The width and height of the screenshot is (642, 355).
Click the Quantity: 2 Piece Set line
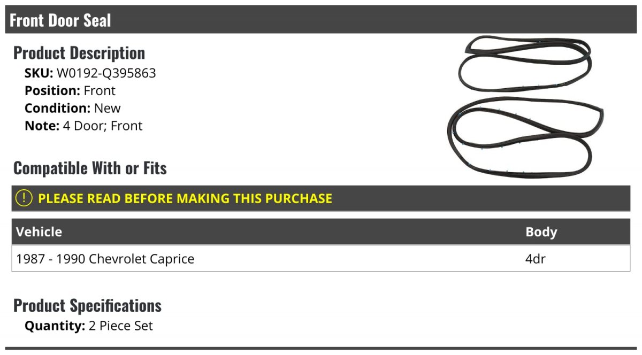(89, 326)
